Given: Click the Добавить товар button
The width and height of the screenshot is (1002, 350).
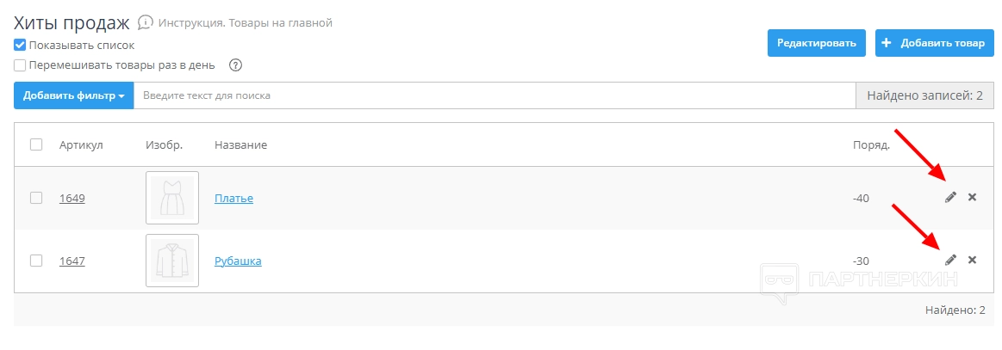Looking at the screenshot, I should pos(935,43).
